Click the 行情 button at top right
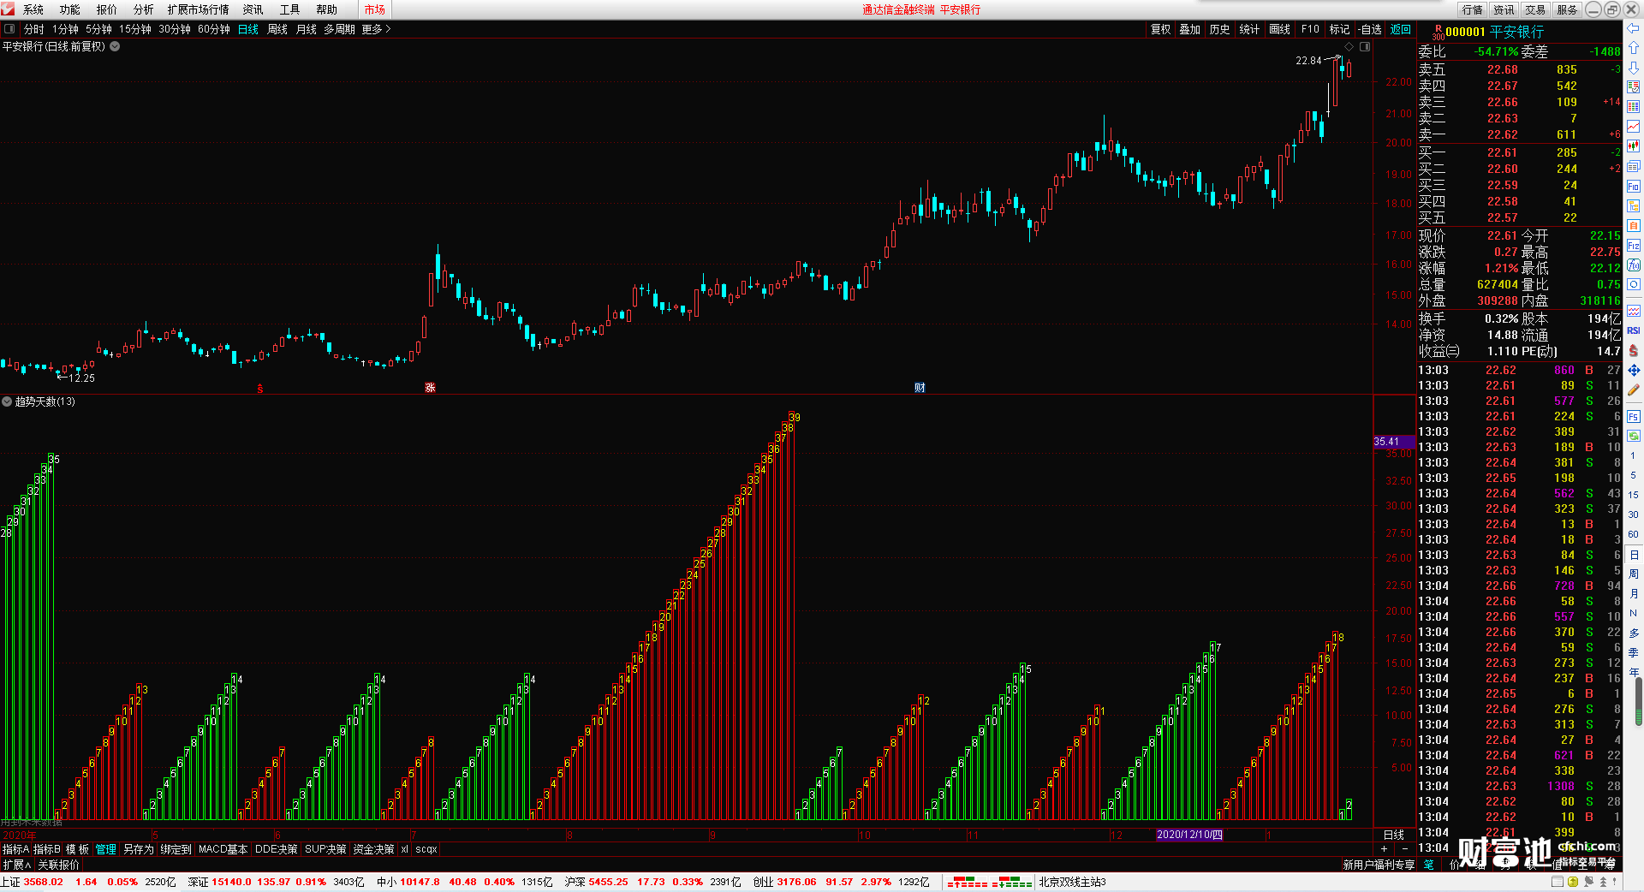Image resolution: width=1644 pixels, height=892 pixels. [1473, 9]
